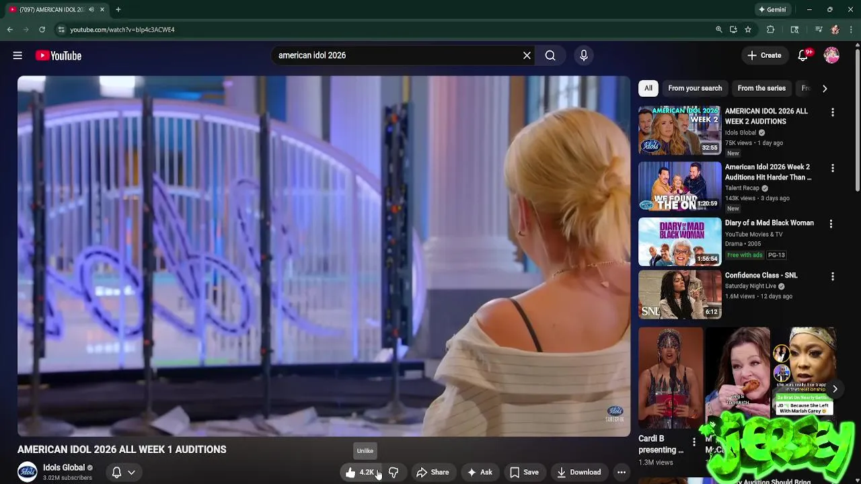Go to the YouTube home logo
The height and width of the screenshot is (484, 861).
coord(59,56)
